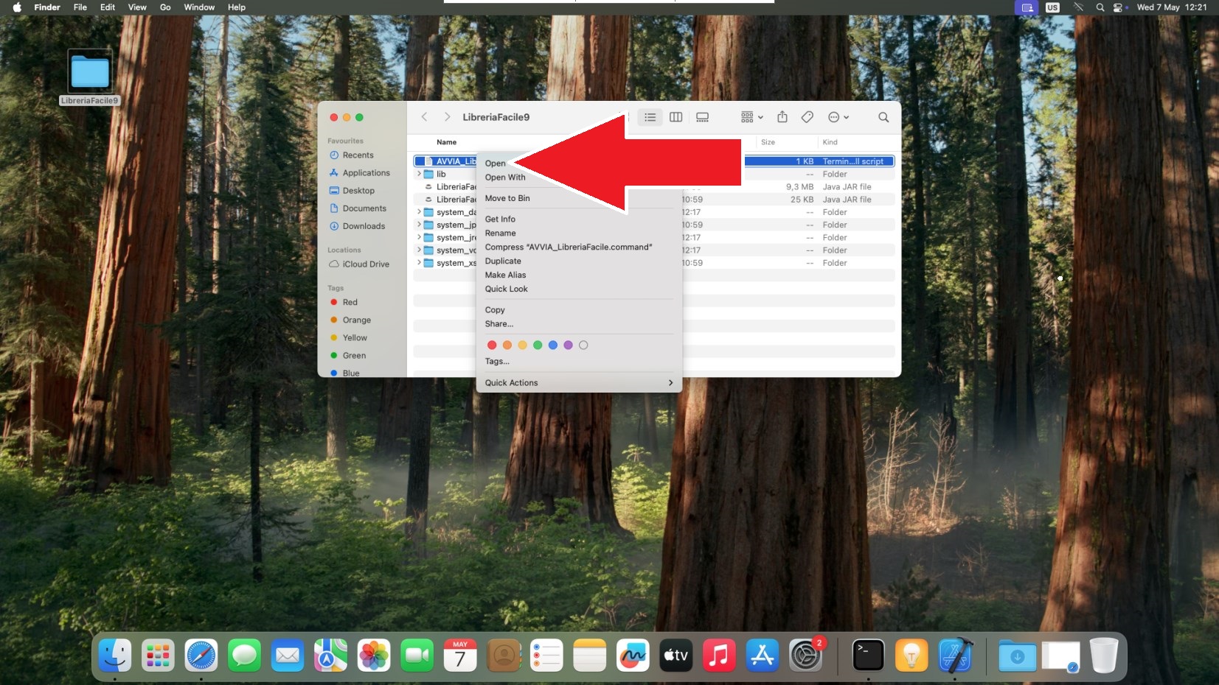Click the LibreriaFacile9 desktop folder
This screenshot has height=685, width=1219.
pyautogui.click(x=90, y=74)
